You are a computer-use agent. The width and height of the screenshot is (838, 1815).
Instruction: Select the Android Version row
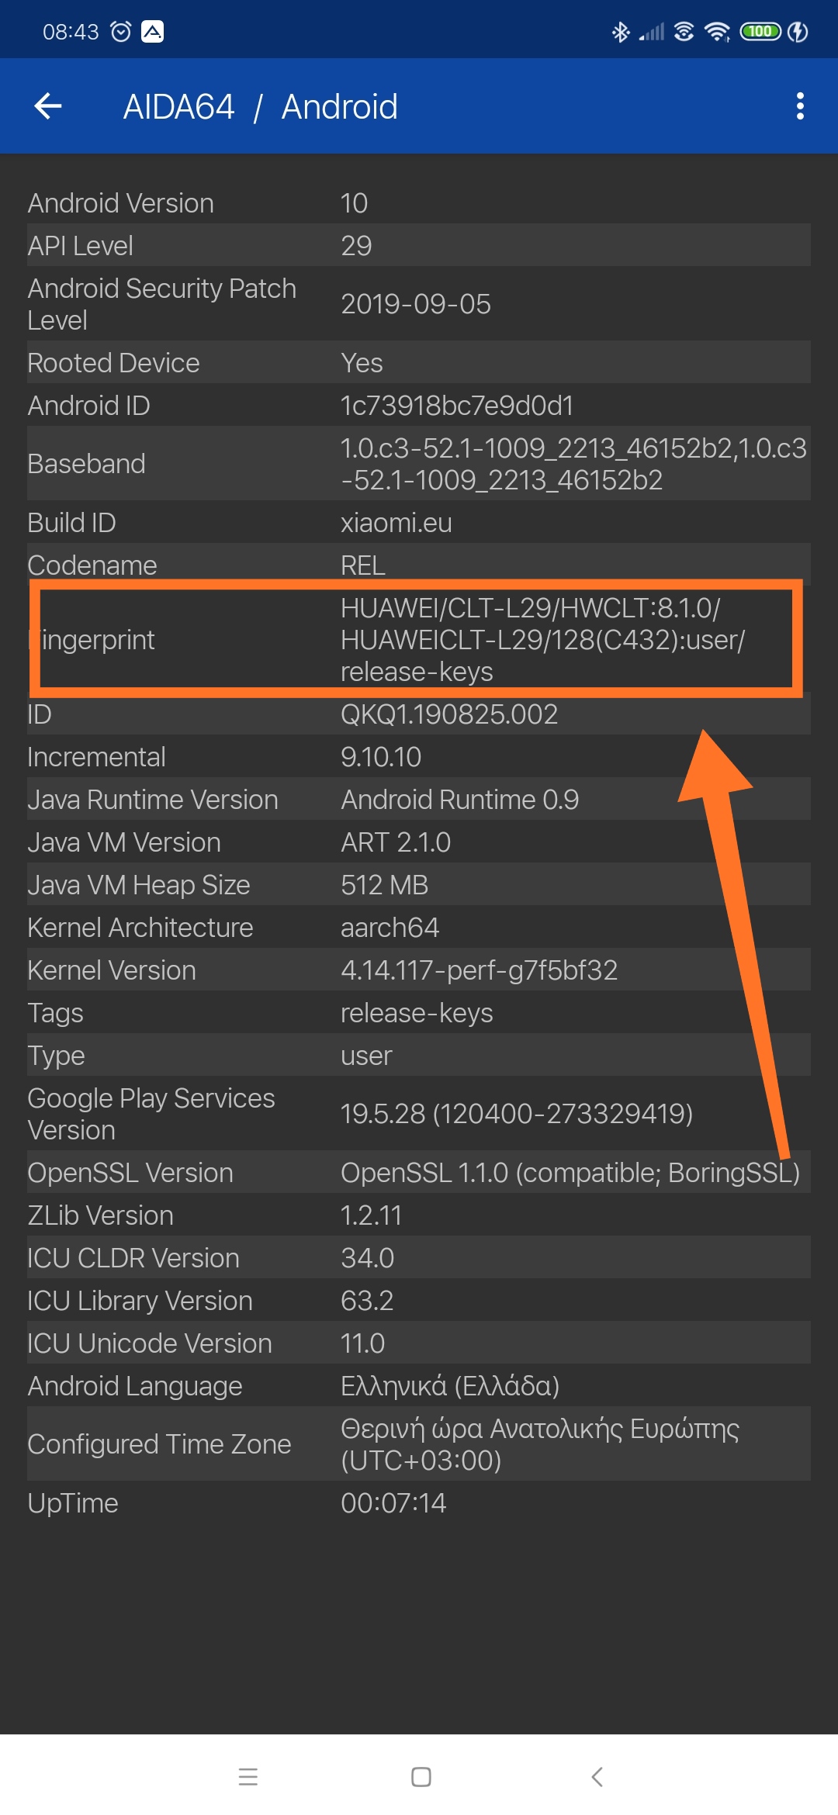[419, 202]
